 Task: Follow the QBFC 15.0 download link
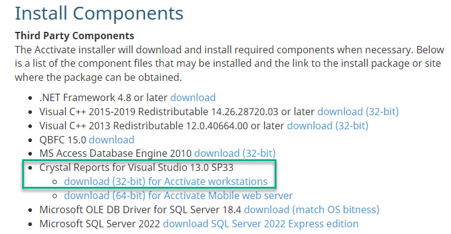112,140
